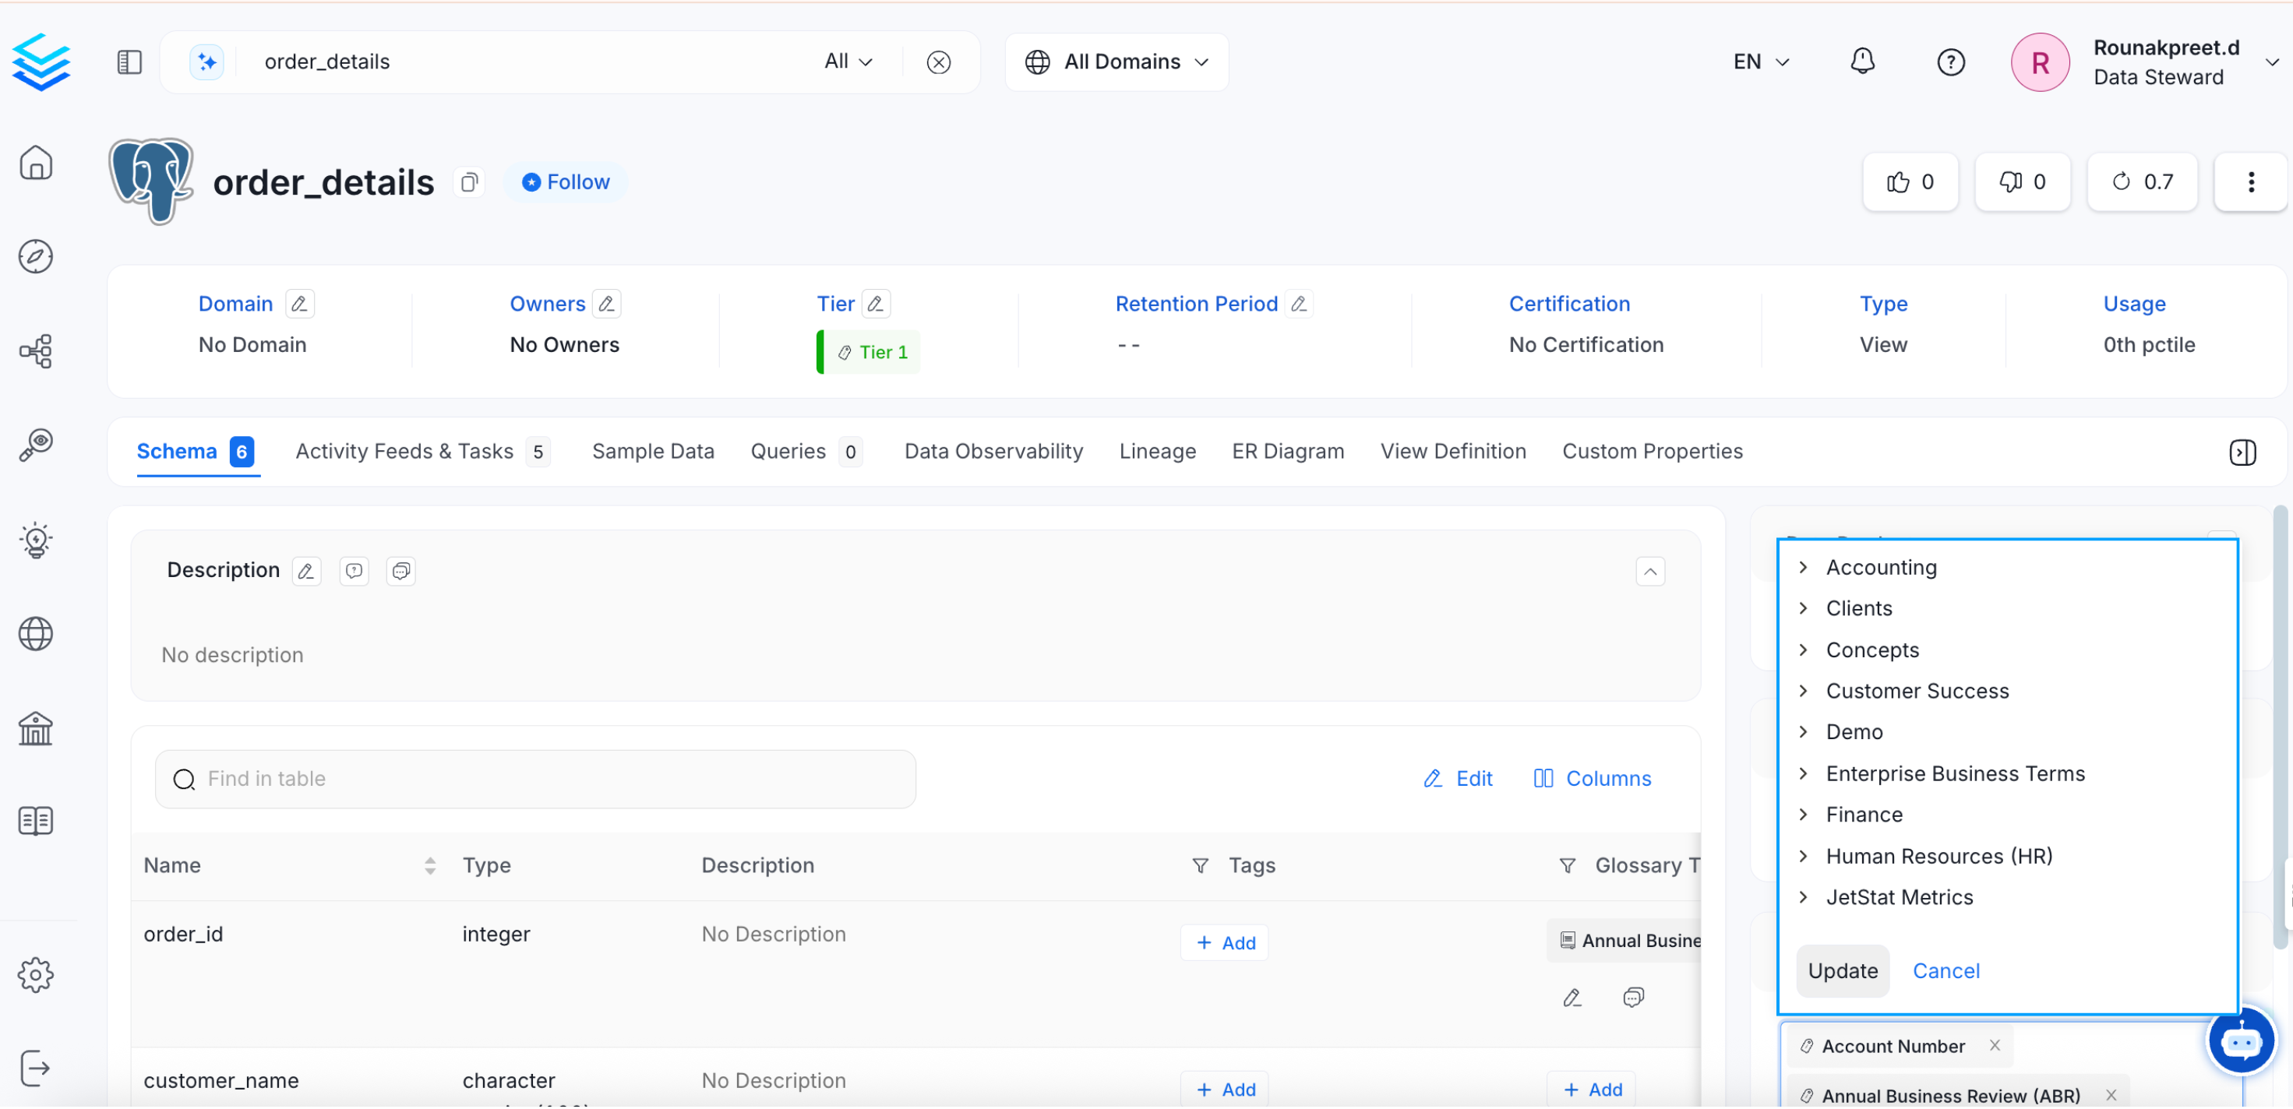Switch to the Lineage tab
2293x1109 pixels.
tap(1157, 451)
